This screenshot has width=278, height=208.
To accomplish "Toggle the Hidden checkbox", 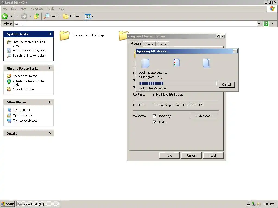I will click(x=154, y=122).
